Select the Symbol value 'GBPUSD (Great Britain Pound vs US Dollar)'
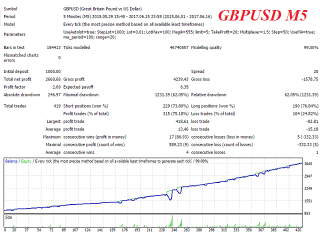 coord(102,9)
